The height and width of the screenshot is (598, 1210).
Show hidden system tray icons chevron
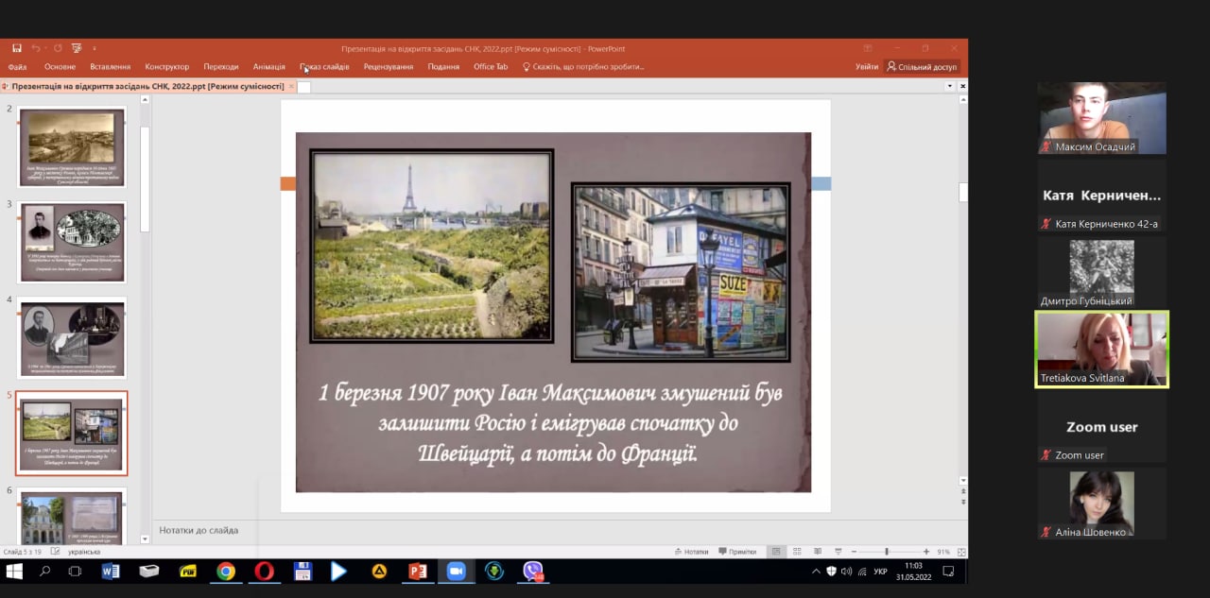click(816, 572)
